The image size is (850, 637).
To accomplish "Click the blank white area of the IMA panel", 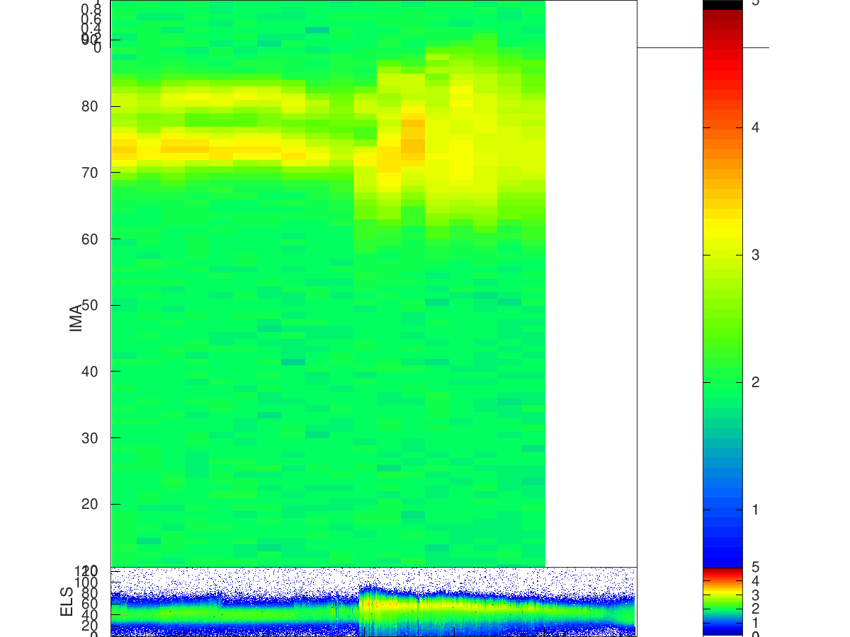I will 591,283.
